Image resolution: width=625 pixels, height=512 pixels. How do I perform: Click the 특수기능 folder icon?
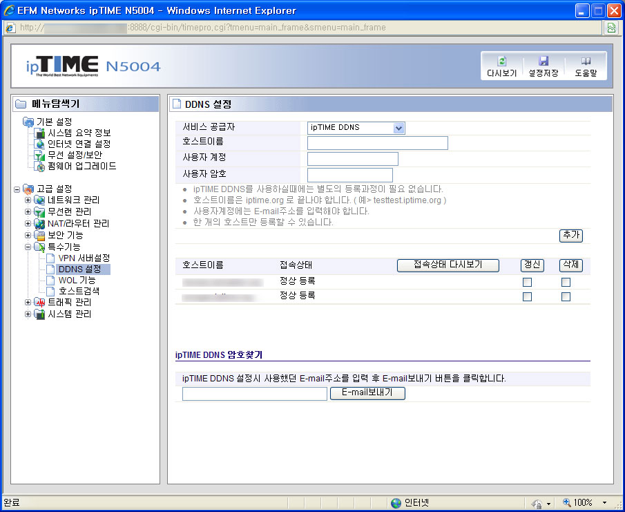pos(39,247)
